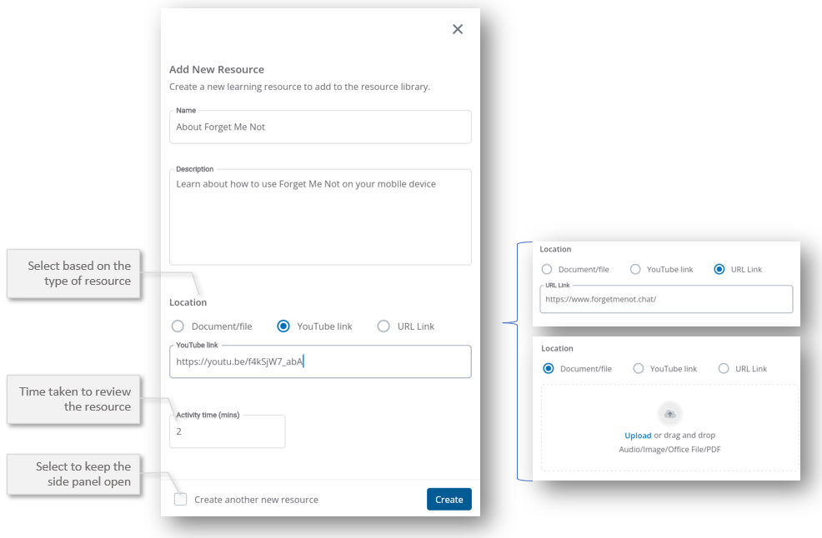Choose URL Link radio in top-right example
Image resolution: width=822 pixels, height=538 pixels.
click(719, 270)
